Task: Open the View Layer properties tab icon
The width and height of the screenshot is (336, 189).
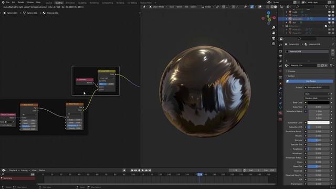Action: [280, 61]
